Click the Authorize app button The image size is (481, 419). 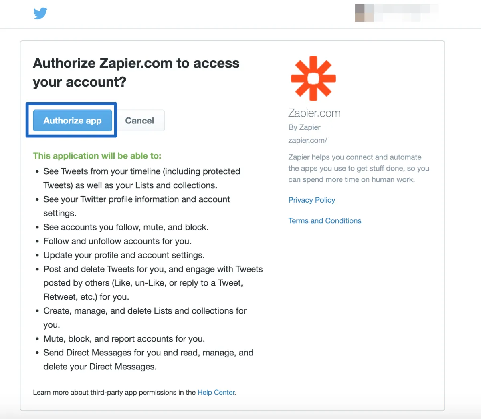(x=73, y=121)
